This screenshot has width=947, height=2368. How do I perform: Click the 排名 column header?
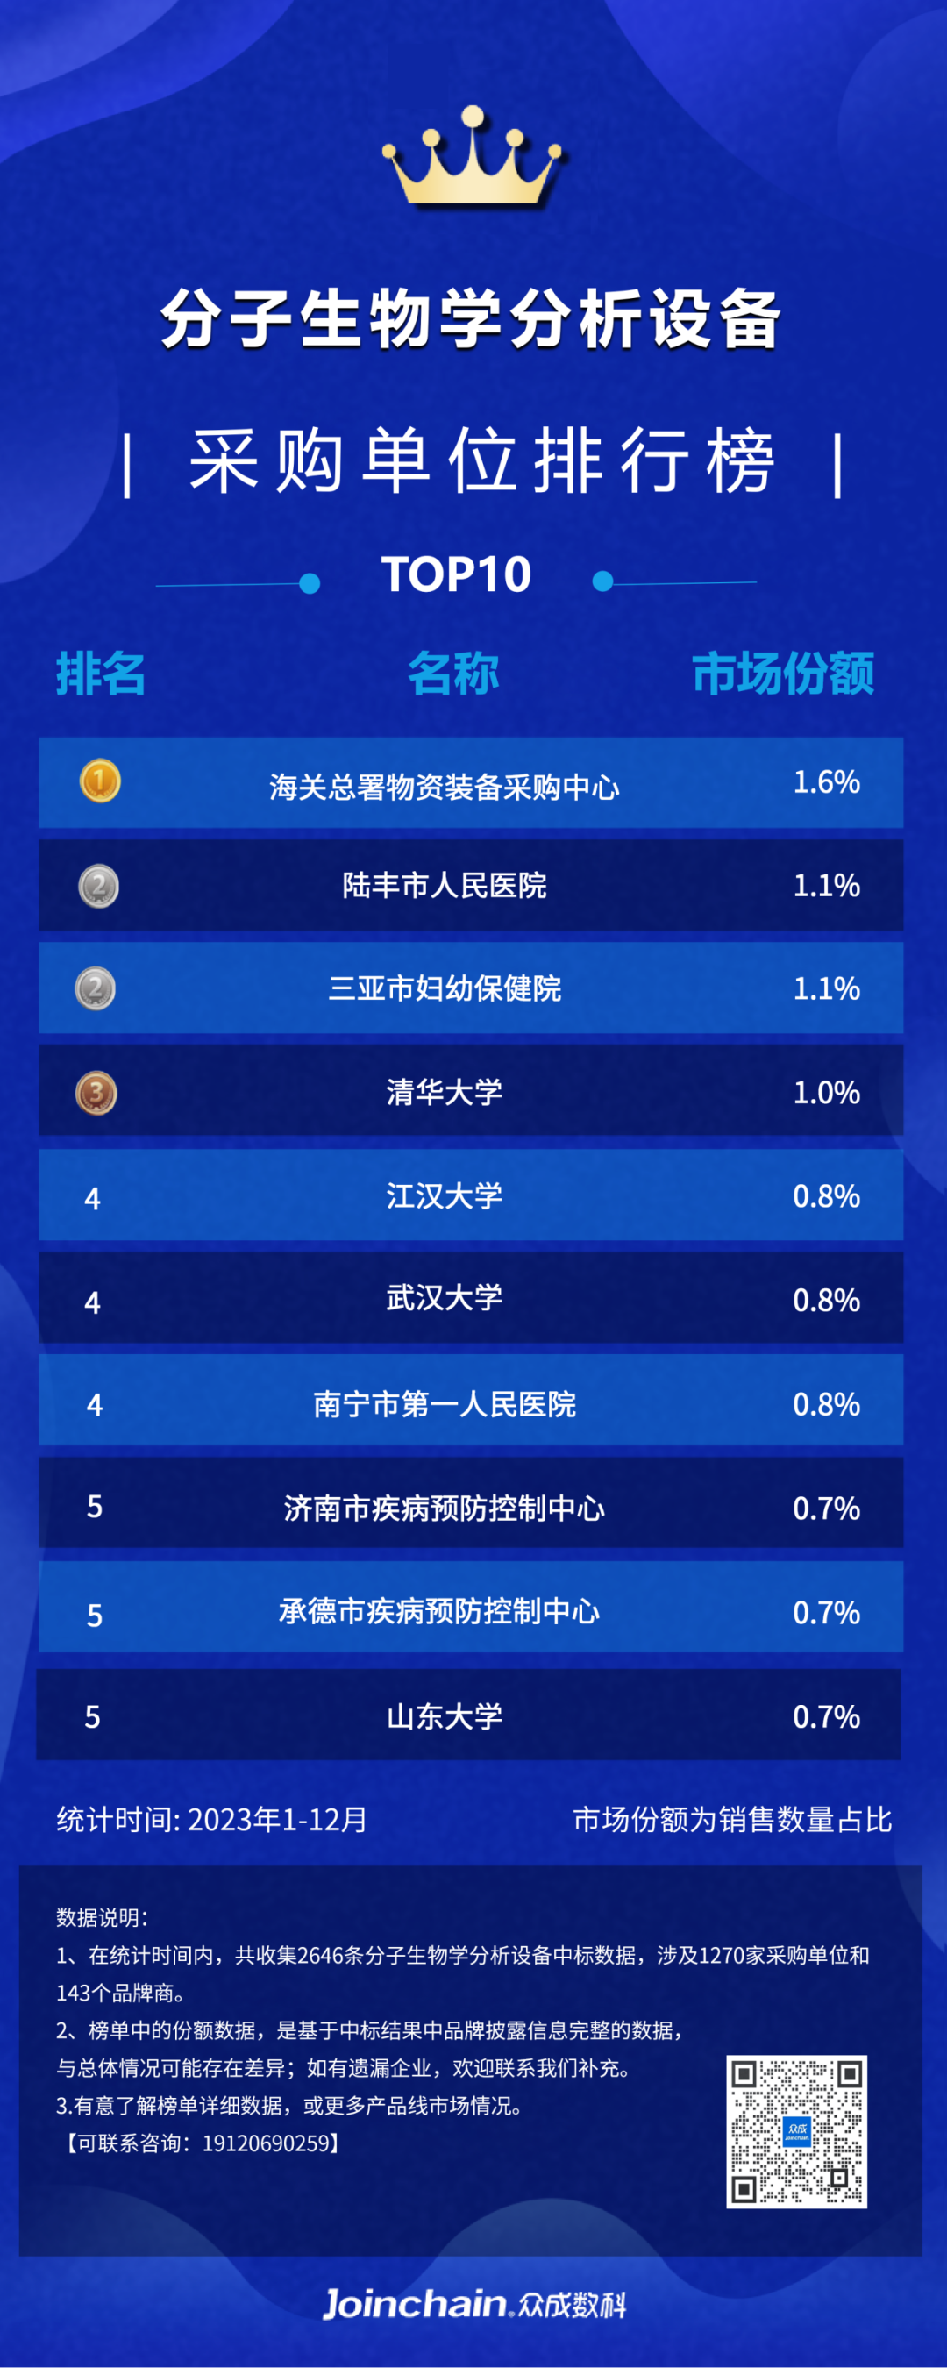100,673
